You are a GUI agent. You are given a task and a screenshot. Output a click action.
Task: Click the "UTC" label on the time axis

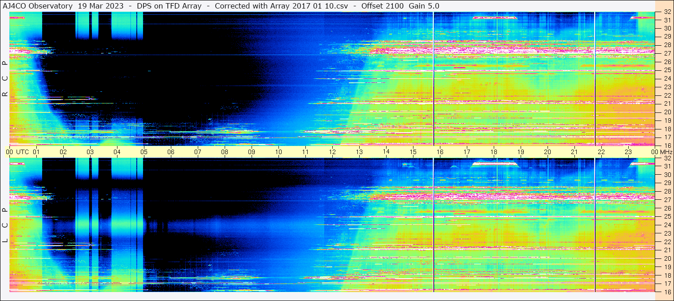click(x=22, y=152)
